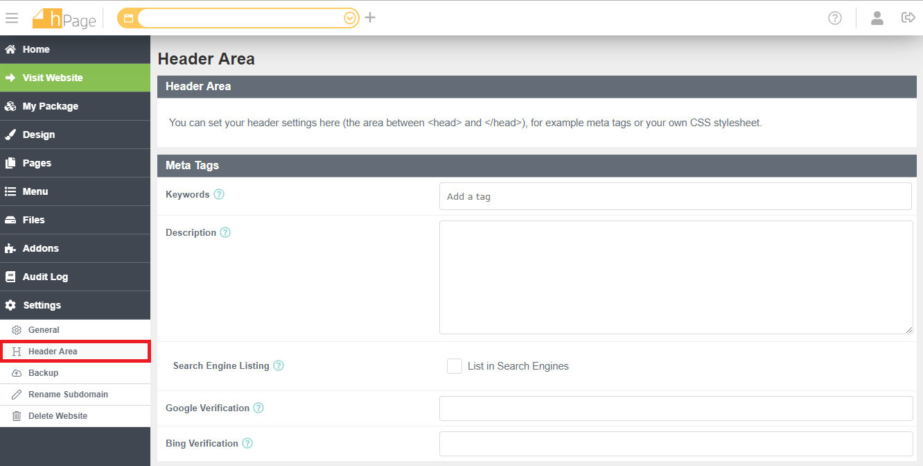Click the Backup cloud icon
This screenshot has height=466, width=923.
tap(17, 373)
